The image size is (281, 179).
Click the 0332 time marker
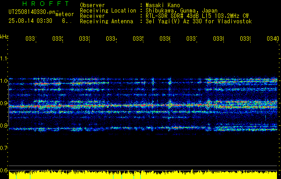[58, 38]
